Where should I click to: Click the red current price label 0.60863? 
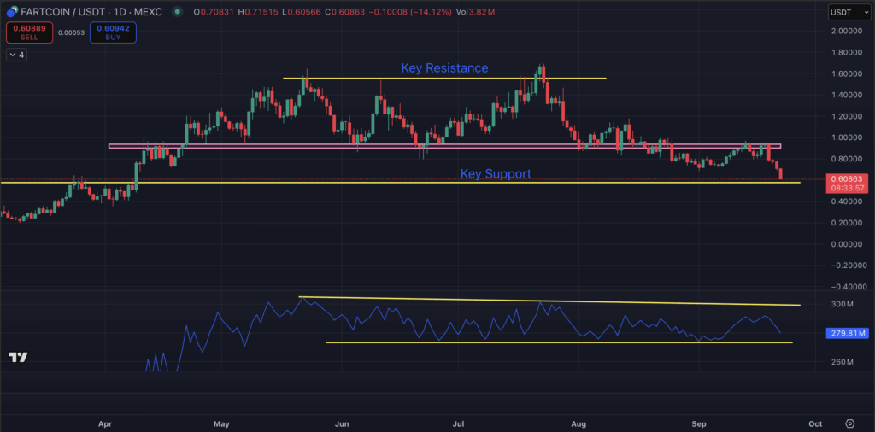tap(847, 179)
